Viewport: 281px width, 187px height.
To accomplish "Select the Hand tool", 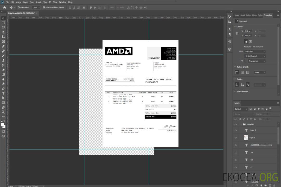I will (3, 107).
